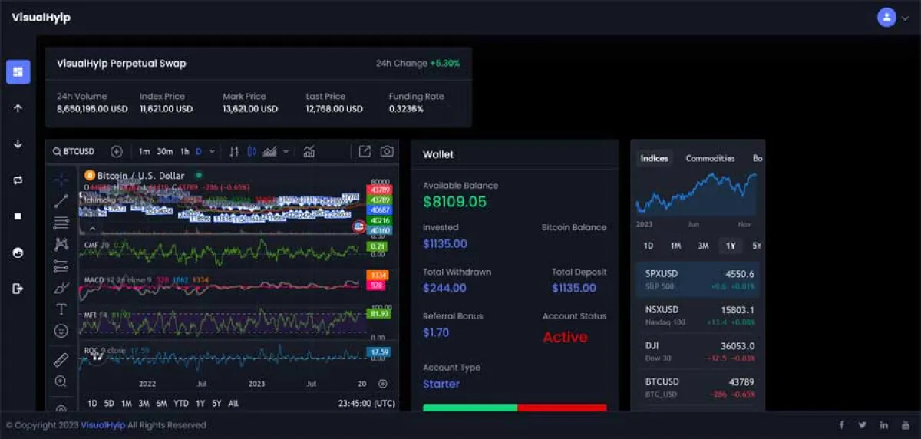This screenshot has height=439, width=921.
Task: Select the DJI Dow 30 row
Action: [x=698, y=351]
